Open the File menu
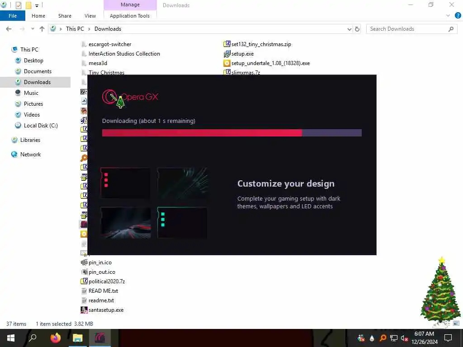Screen dimensions: 463x347 click(13, 16)
